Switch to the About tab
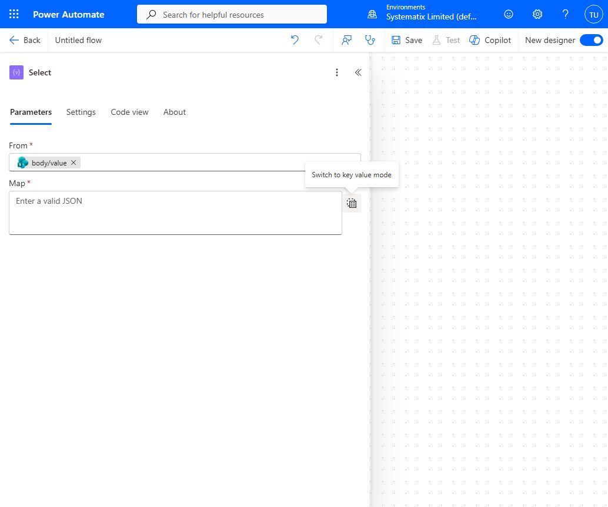 coord(175,112)
